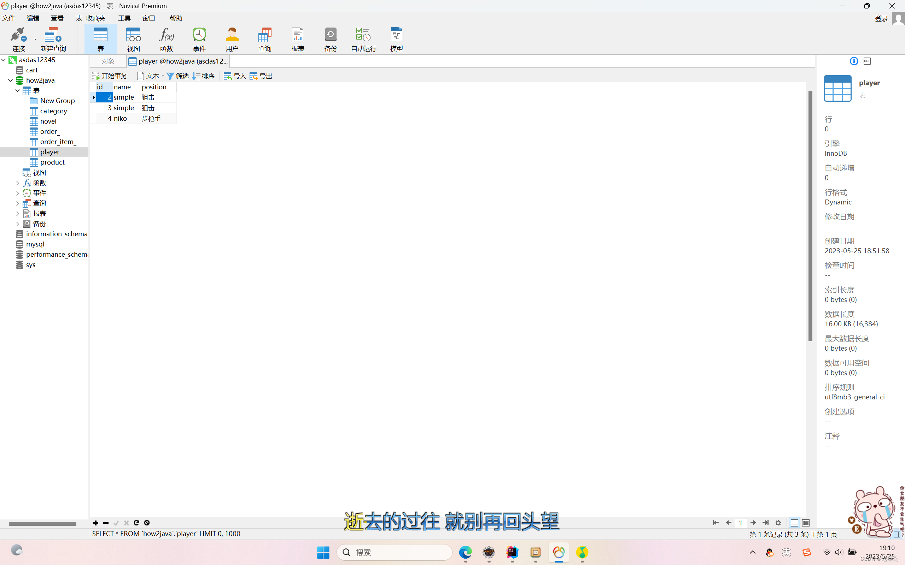Toggle grid view at the bottom right

[x=794, y=523]
